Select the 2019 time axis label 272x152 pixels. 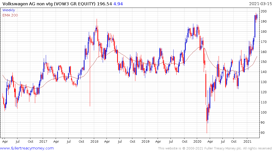click(145, 141)
